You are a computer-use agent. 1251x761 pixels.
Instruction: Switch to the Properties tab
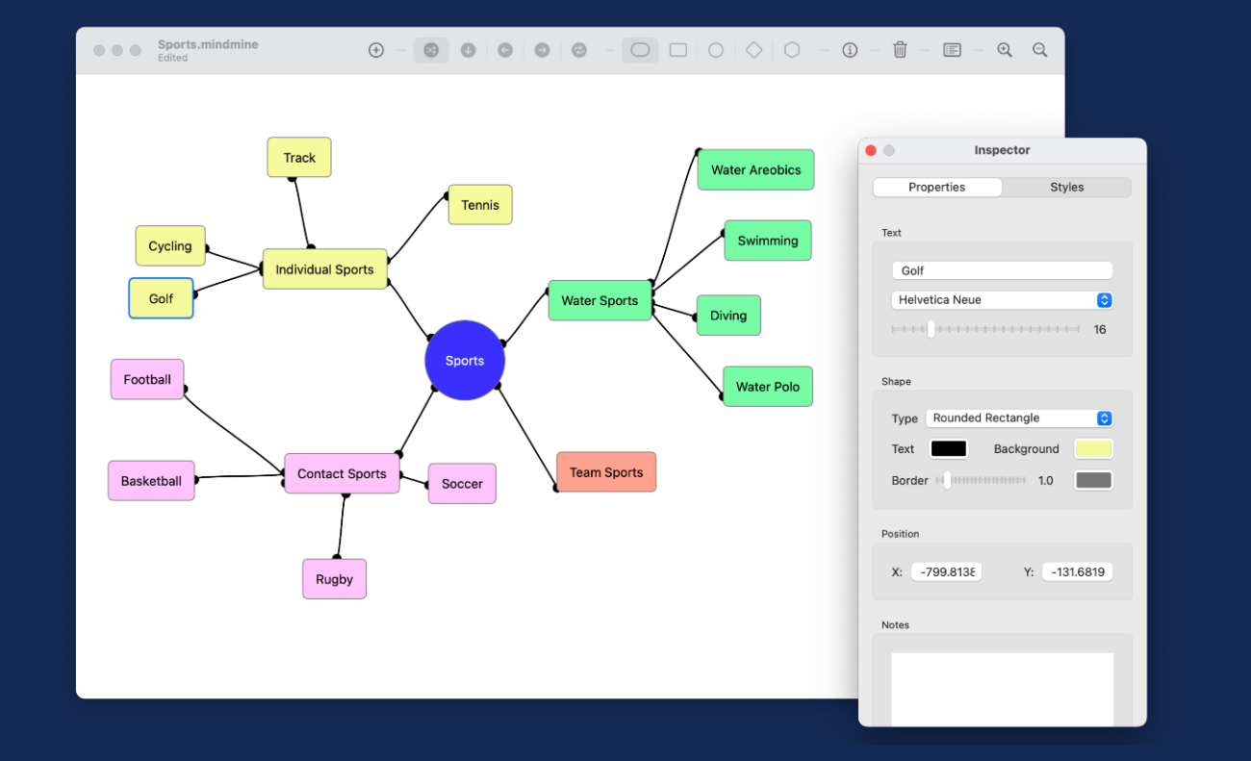click(x=936, y=188)
